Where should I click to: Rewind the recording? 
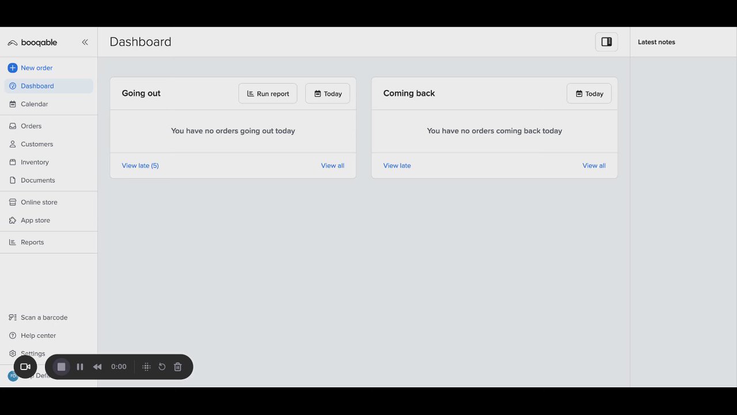pos(97,367)
